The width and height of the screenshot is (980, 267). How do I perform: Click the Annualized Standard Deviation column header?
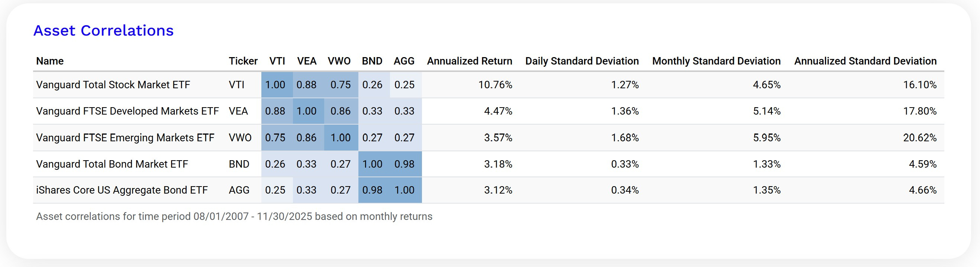[x=865, y=61]
